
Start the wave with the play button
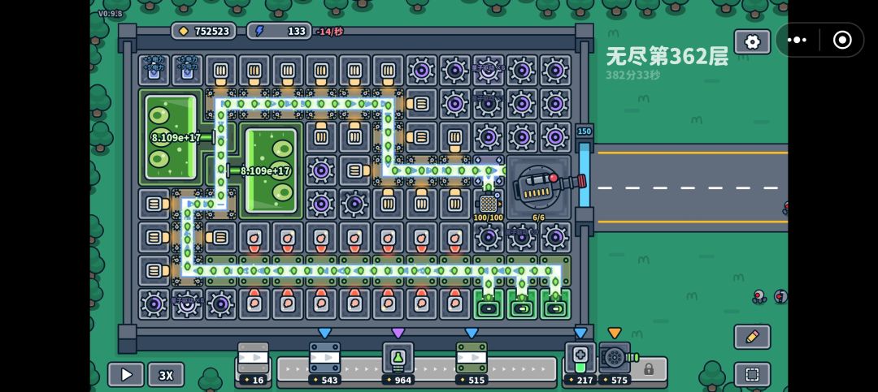[127, 375]
